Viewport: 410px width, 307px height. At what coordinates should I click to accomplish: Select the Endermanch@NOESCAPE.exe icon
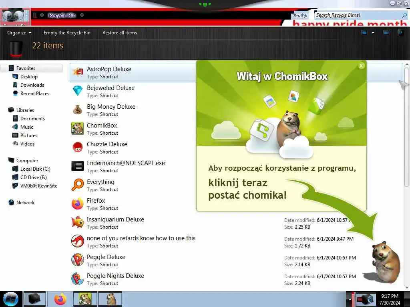pyautogui.click(x=78, y=166)
